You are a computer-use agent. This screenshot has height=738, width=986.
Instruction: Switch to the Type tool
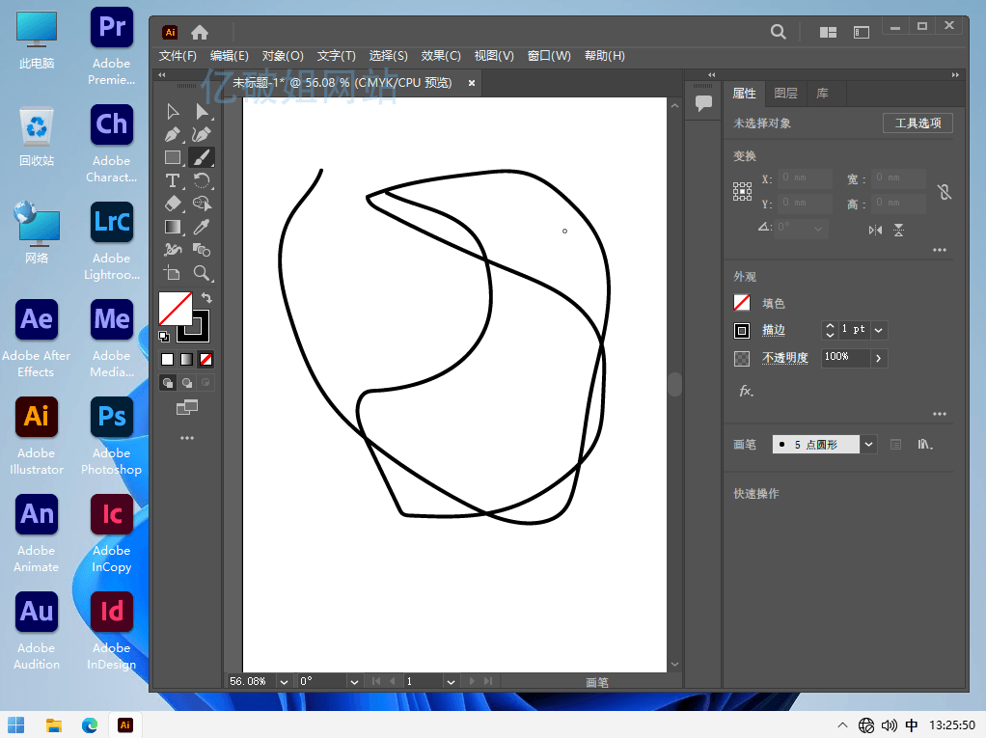pyautogui.click(x=172, y=180)
